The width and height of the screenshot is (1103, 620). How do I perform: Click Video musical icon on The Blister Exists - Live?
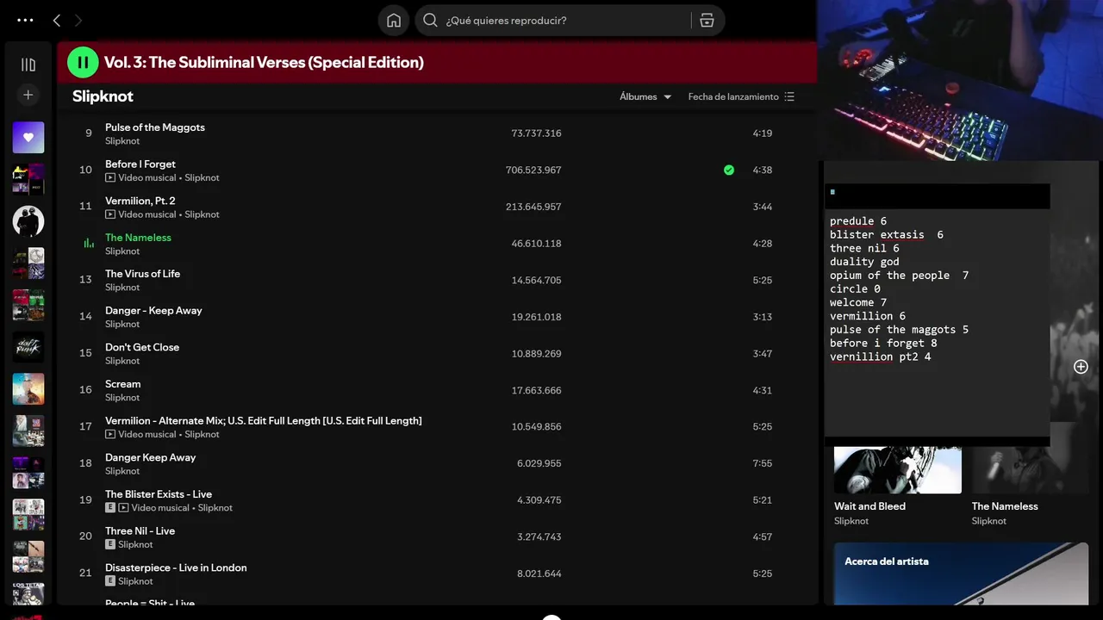tap(123, 508)
